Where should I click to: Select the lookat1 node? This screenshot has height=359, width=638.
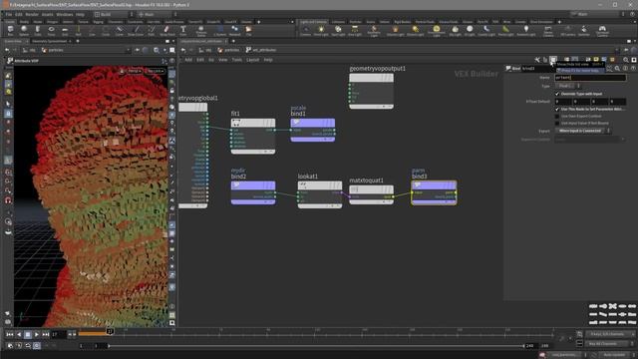320,194
